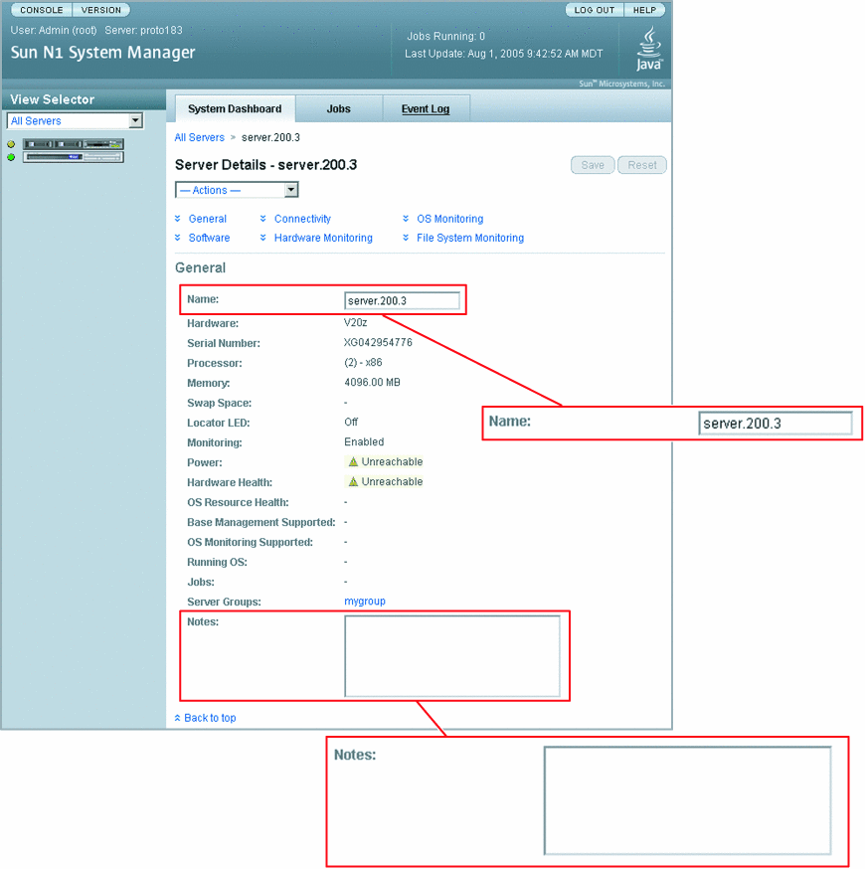The width and height of the screenshot is (865, 869).
Task: Click the All Servers breadcrumb link
Action: (200, 137)
